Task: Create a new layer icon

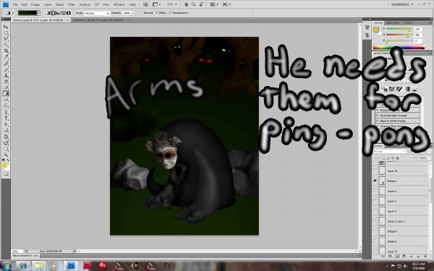Action: click(x=418, y=257)
